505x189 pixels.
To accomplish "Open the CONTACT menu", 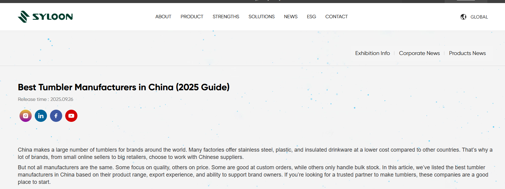I will 336,17.
